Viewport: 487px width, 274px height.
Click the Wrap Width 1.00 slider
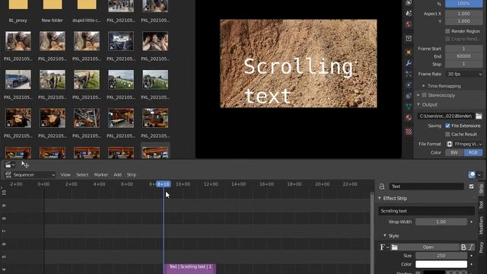coord(441,221)
